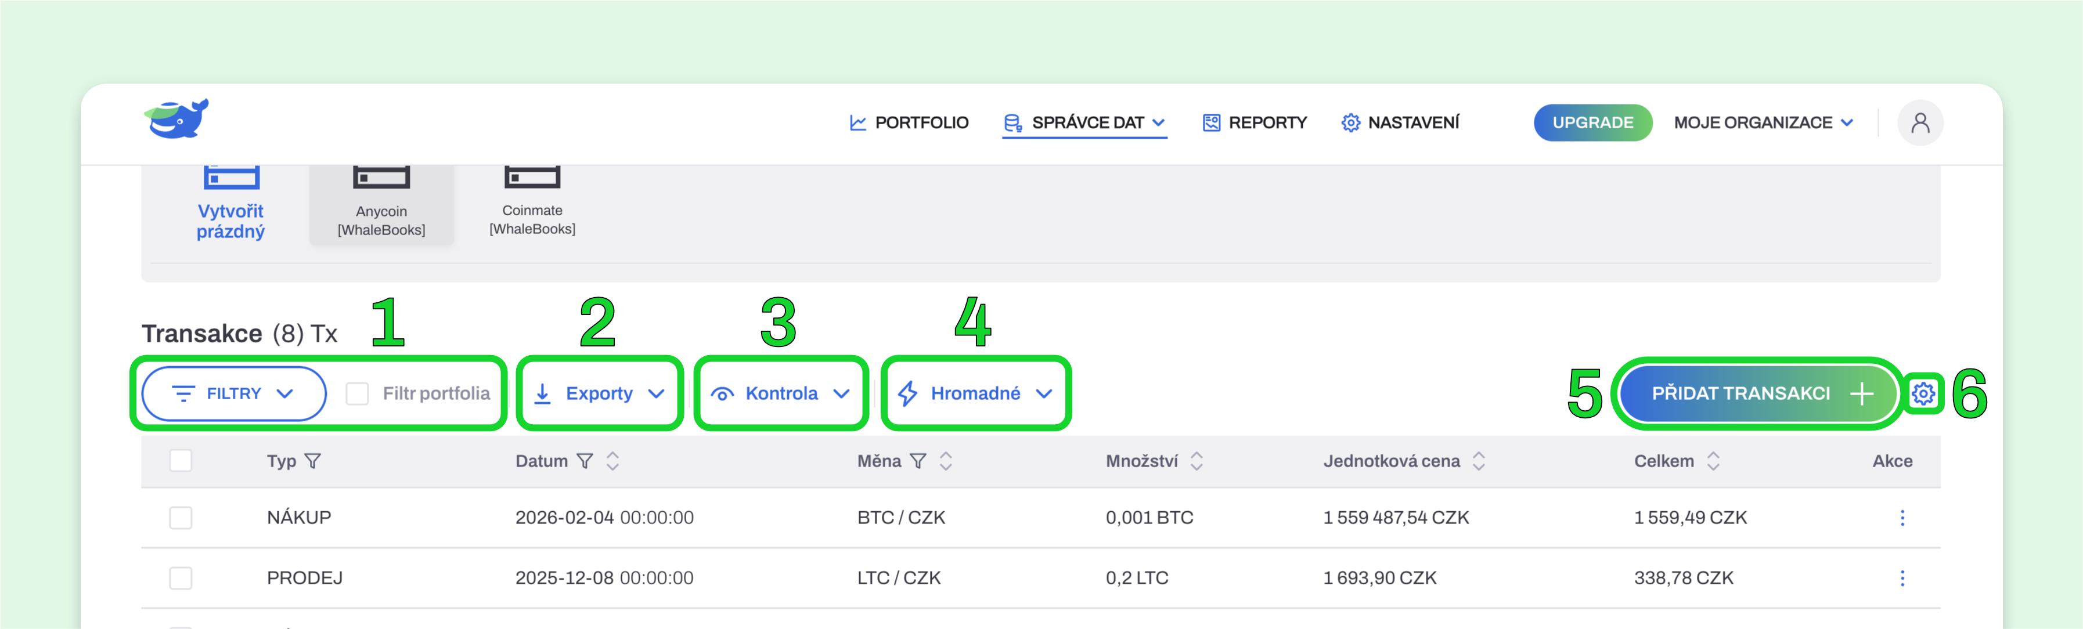Click the 338,78 CZK total value

[x=1684, y=578]
